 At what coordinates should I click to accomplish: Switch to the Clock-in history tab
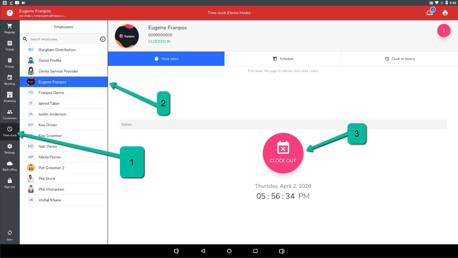399,59
